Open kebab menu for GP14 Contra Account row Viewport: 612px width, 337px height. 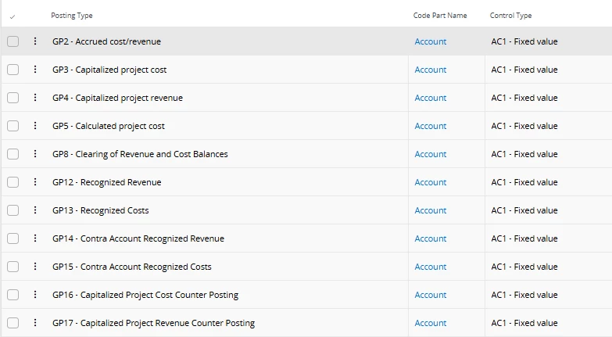[35, 238]
